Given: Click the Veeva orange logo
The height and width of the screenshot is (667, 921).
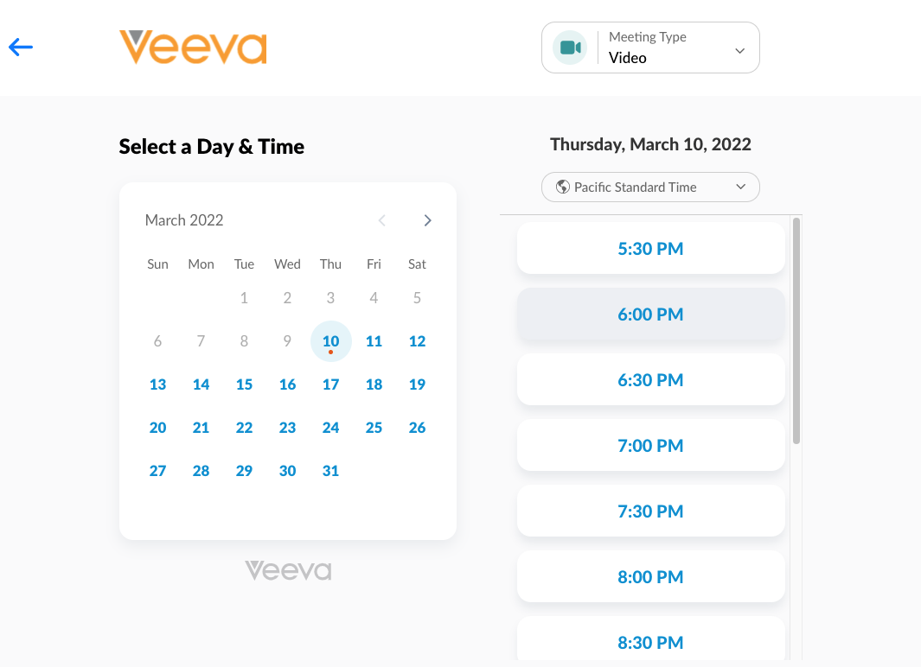Looking at the screenshot, I should [193, 48].
